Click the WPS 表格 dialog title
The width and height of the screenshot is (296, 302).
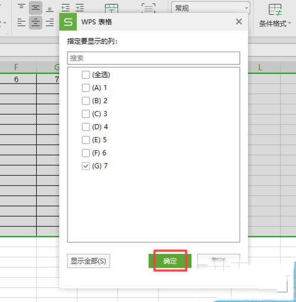click(96, 22)
